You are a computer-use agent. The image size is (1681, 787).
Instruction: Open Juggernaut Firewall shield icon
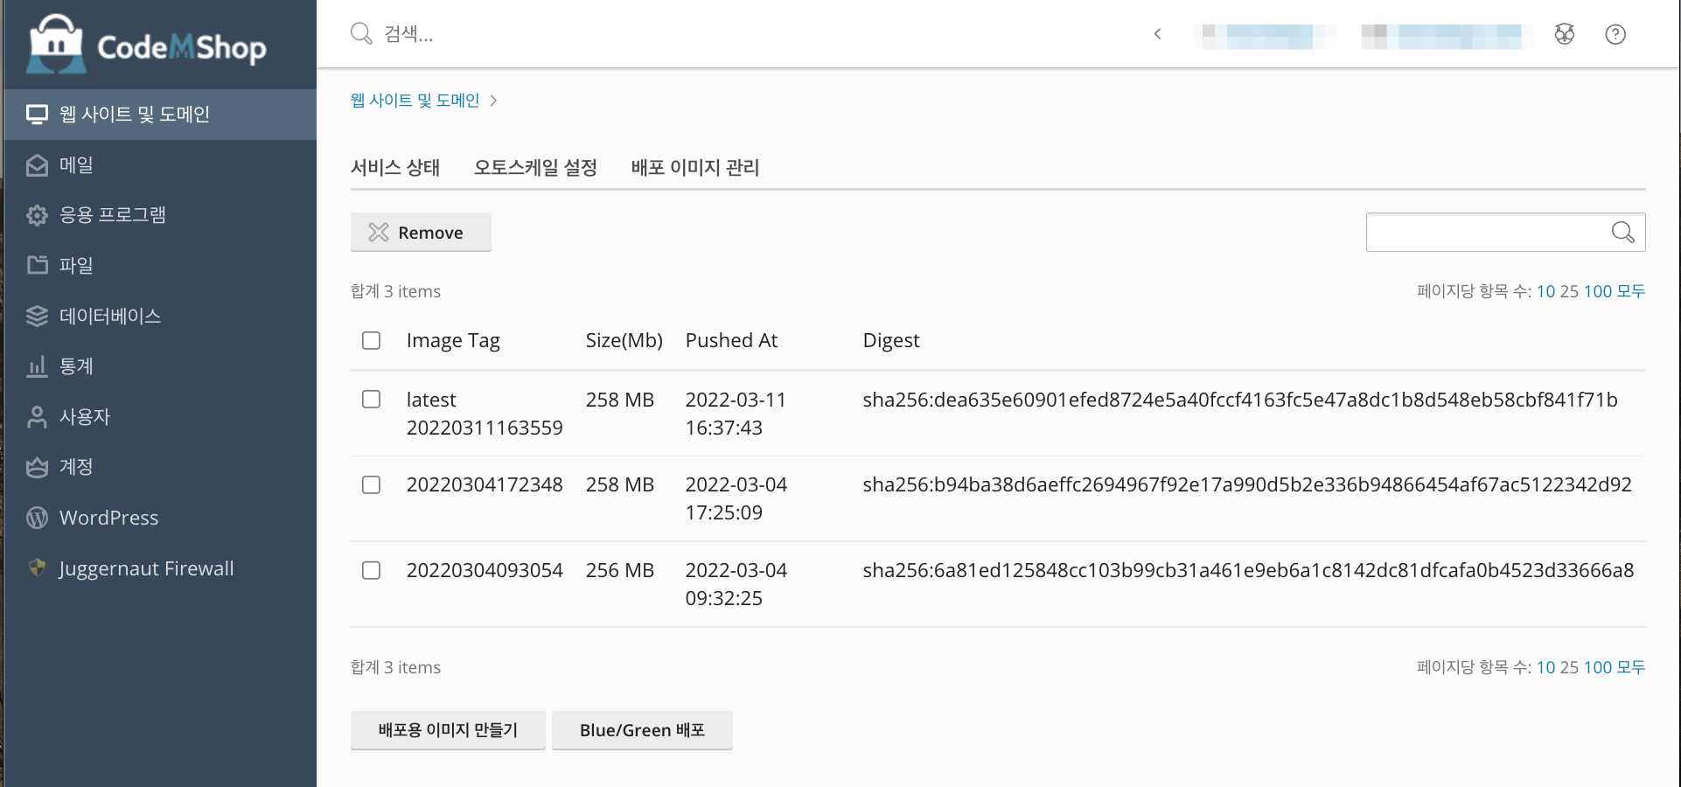pyautogui.click(x=37, y=568)
